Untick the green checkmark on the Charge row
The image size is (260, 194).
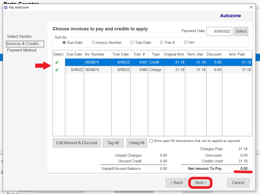point(57,70)
